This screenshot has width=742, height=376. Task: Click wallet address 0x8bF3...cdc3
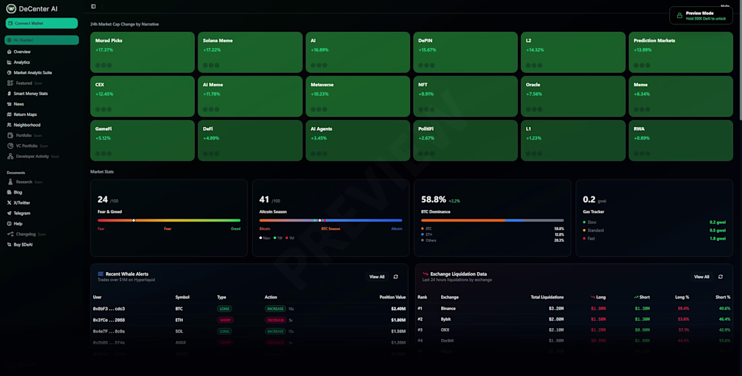click(109, 308)
